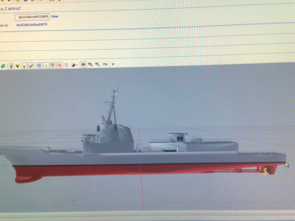Toggle the yellow light bulb lighting button
Viewport: 295px width, 221px height.
pyautogui.click(x=18, y=66)
